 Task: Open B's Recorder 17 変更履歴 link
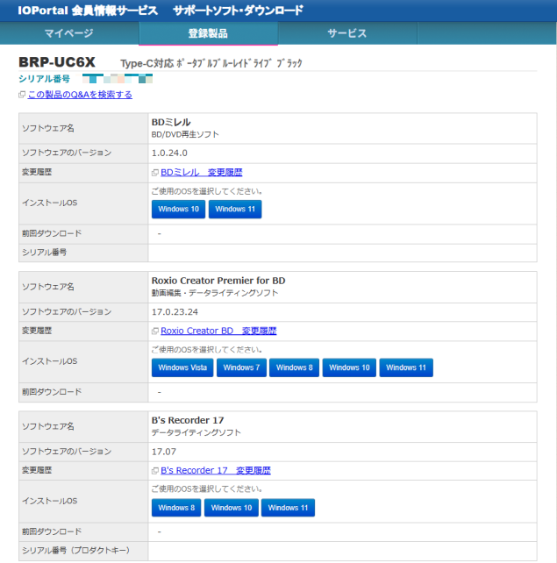pos(216,470)
